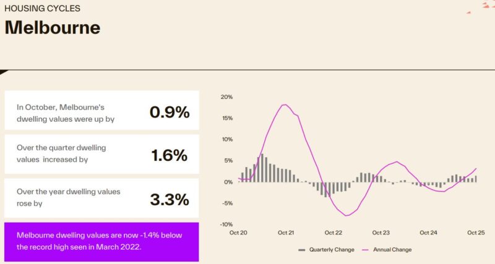The height and width of the screenshot is (264, 495).
Task: Click the Oct 22 axis label
Action: coord(334,233)
